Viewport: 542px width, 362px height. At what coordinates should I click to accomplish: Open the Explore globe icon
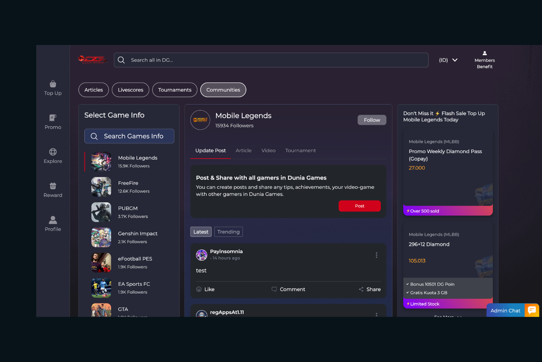click(53, 152)
